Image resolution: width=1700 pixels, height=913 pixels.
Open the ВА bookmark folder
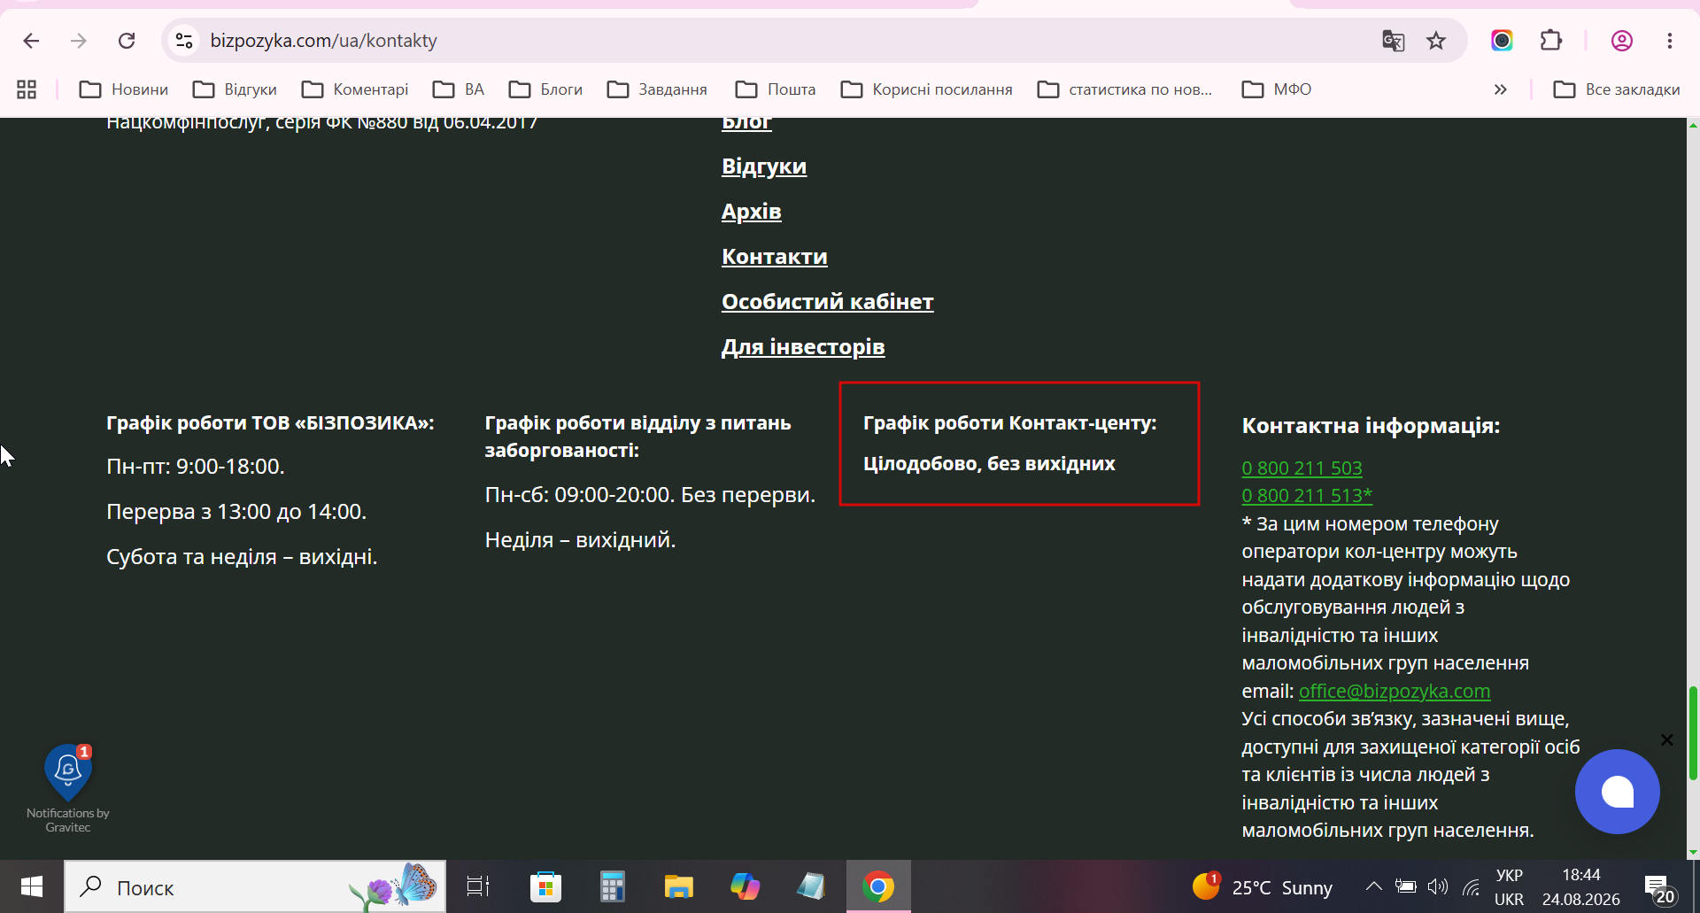coord(459,89)
